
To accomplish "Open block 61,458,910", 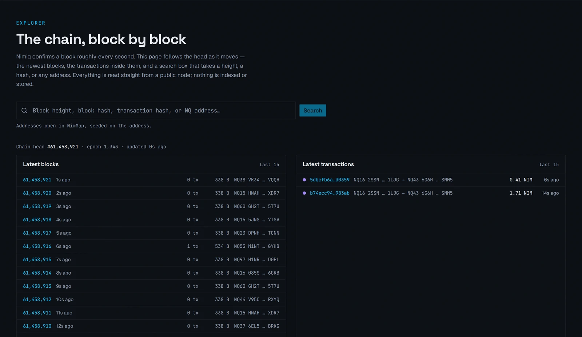I will tap(37, 326).
